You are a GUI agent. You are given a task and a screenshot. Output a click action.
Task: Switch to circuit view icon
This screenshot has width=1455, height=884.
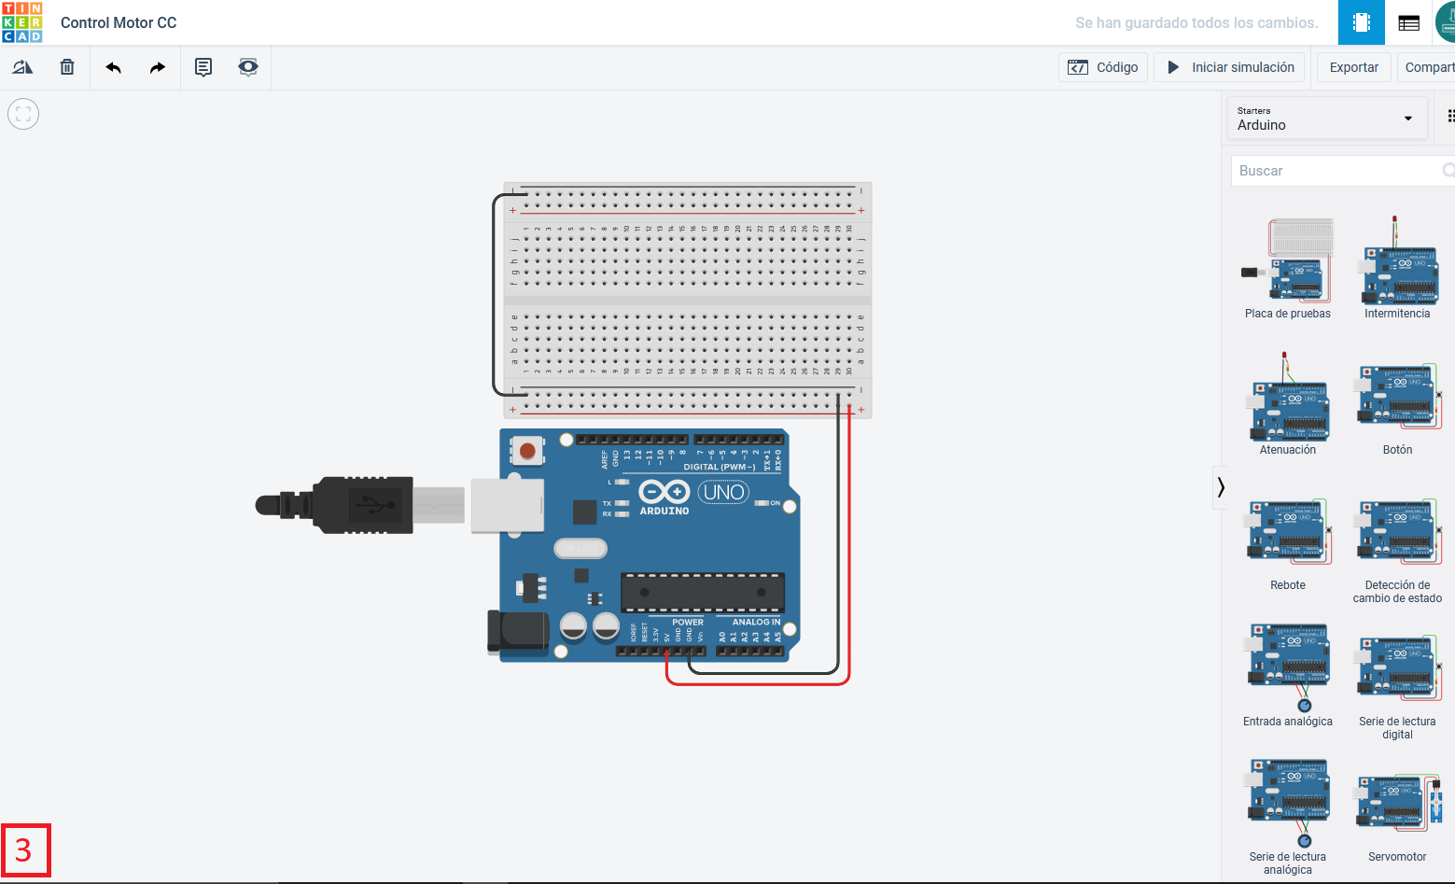[1362, 22]
